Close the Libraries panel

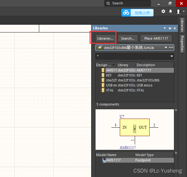tap(175, 28)
